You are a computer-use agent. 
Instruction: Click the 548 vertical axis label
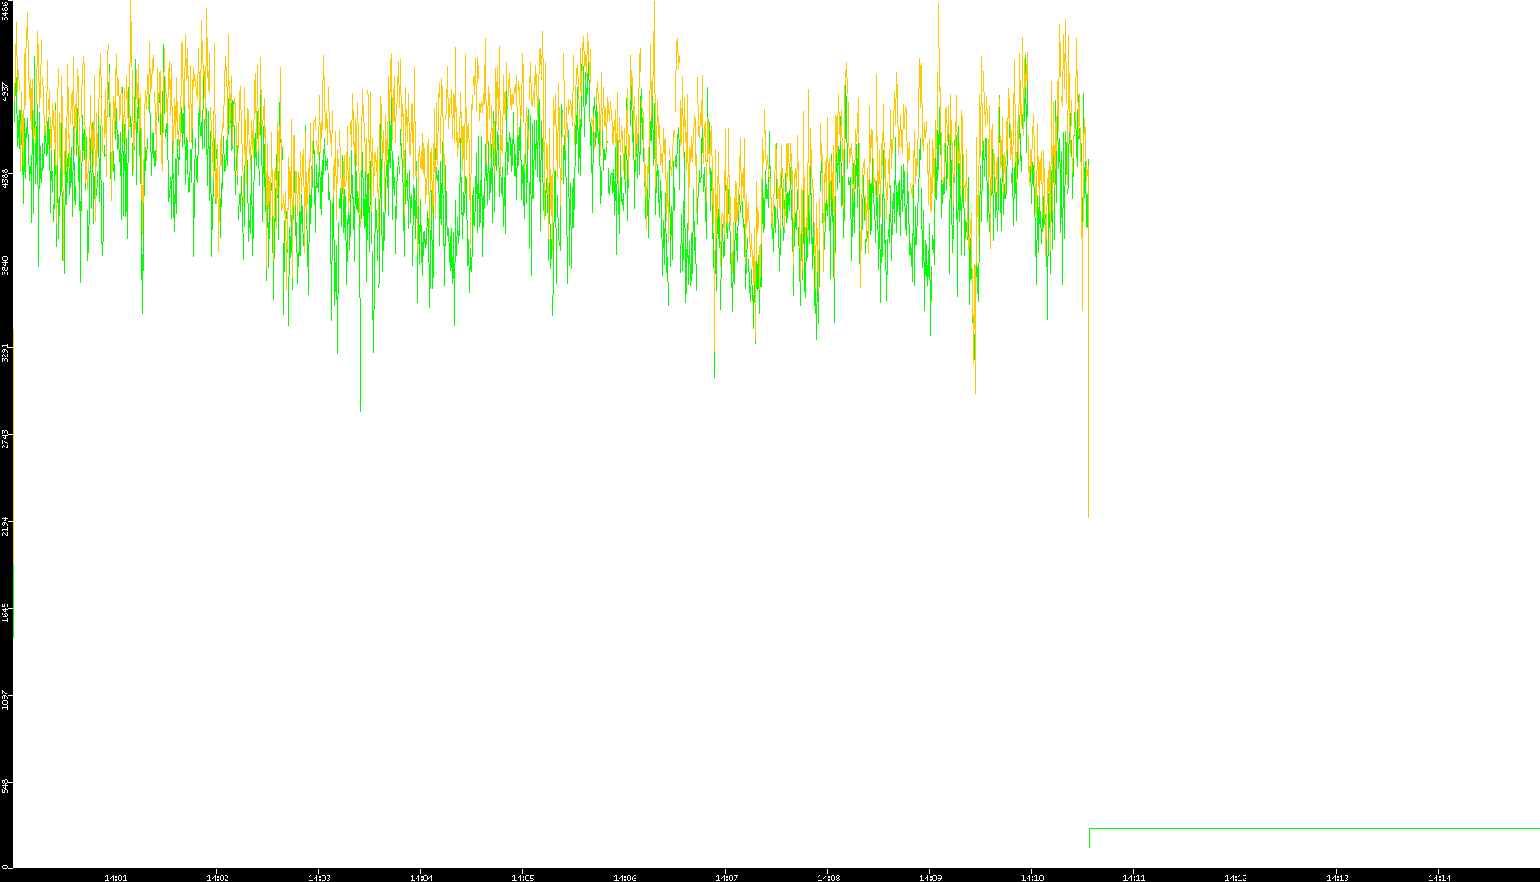[x=6, y=786]
